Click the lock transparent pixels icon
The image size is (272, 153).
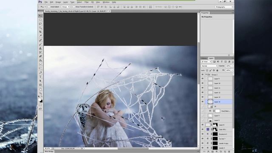click(207, 71)
